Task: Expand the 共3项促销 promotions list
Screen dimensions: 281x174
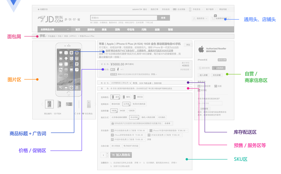Action: coord(186,69)
